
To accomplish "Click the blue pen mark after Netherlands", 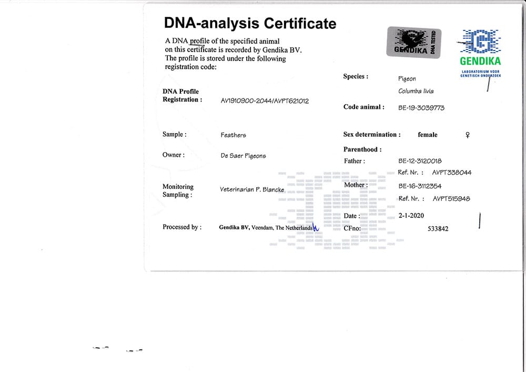I will click(316, 227).
